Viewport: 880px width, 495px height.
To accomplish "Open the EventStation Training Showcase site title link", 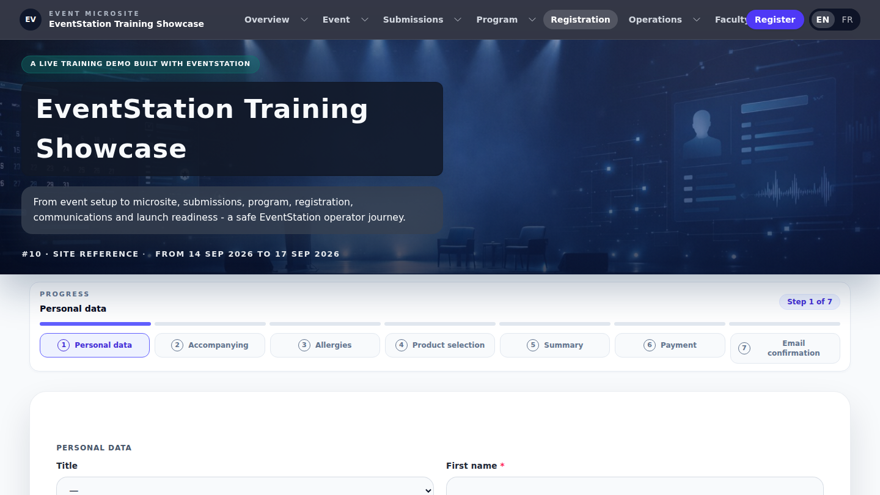I will (x=127, y=24).
